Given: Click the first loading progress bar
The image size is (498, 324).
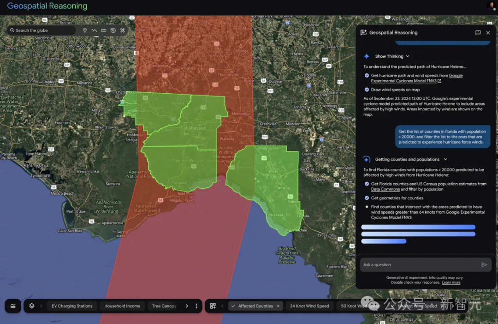Looking at the screenshot, I should pos(418,227).
